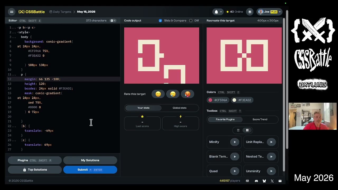Image resolution: width=338 pixels, height=190 pixels.
Task: Run the Quad plugin
Action: click(235, 171)
